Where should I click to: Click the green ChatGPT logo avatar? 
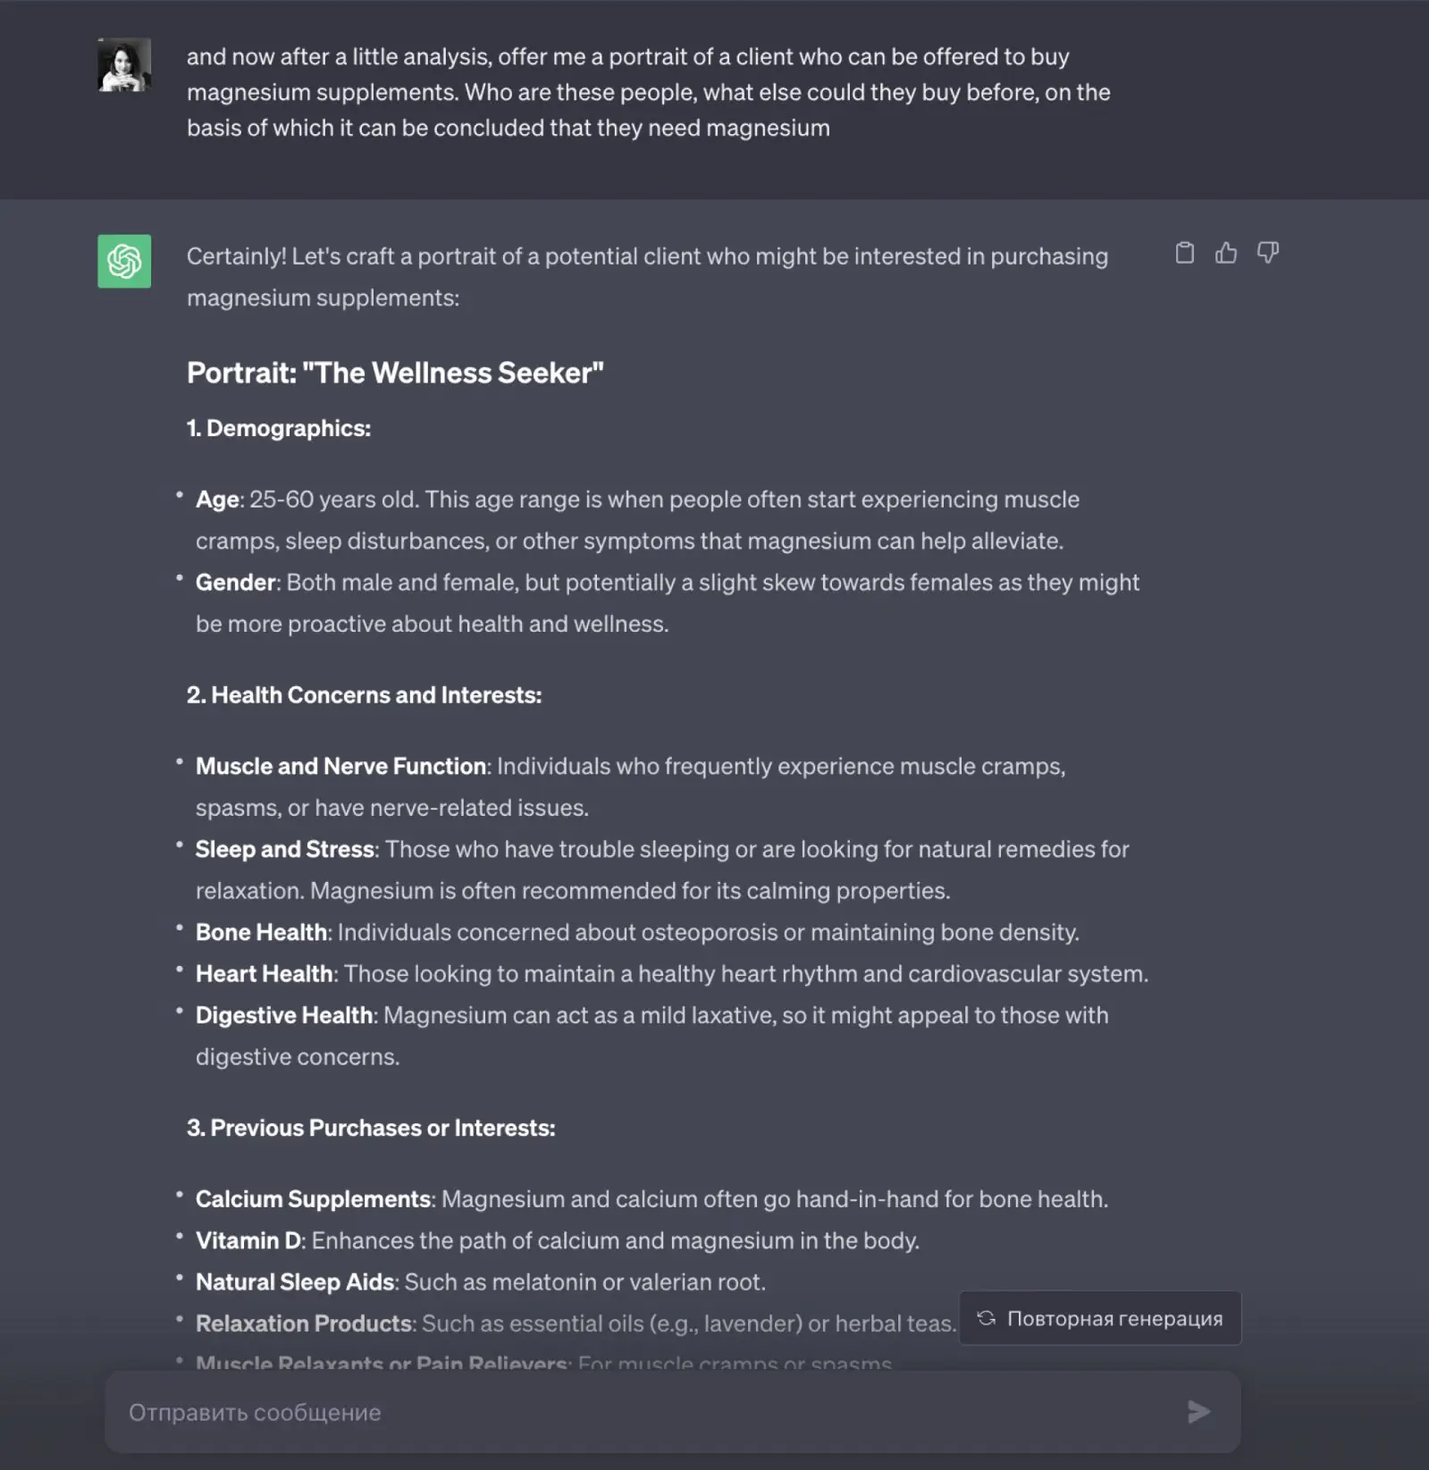tap(124, 261)
